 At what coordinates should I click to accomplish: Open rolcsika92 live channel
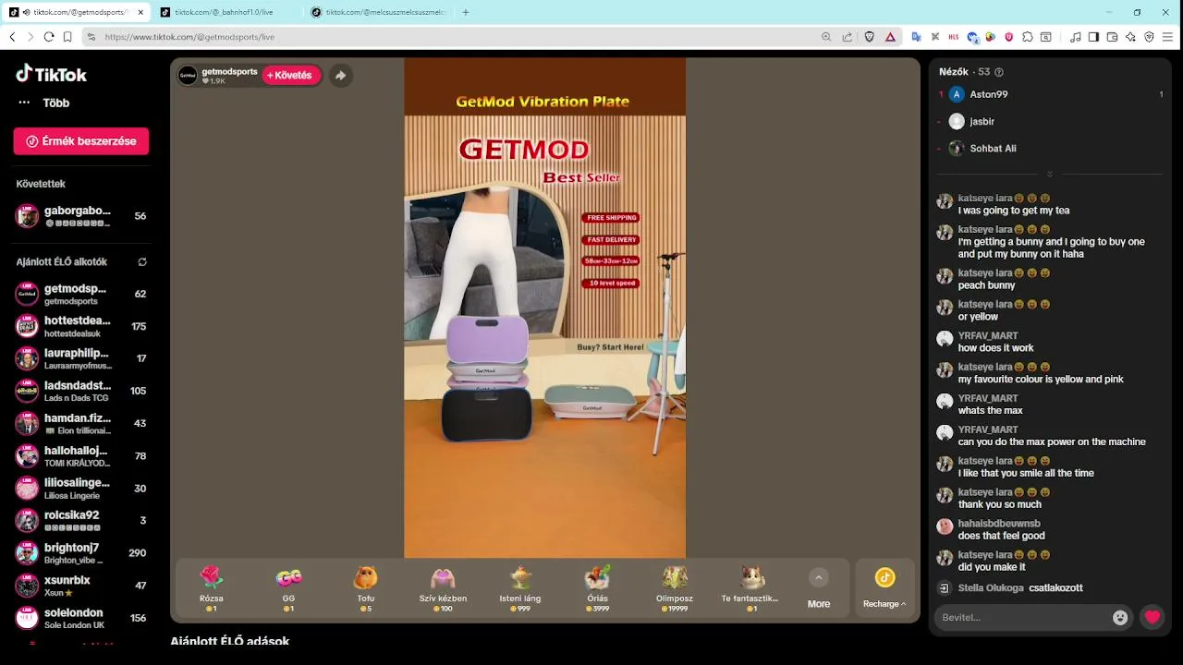(81, 520)
